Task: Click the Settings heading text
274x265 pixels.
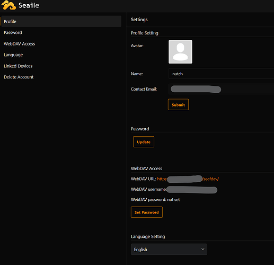Action: (x=139, y=20)
